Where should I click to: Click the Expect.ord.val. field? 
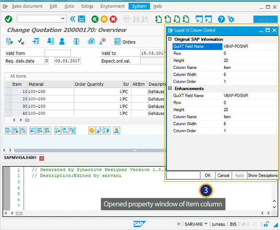point(153,61)
